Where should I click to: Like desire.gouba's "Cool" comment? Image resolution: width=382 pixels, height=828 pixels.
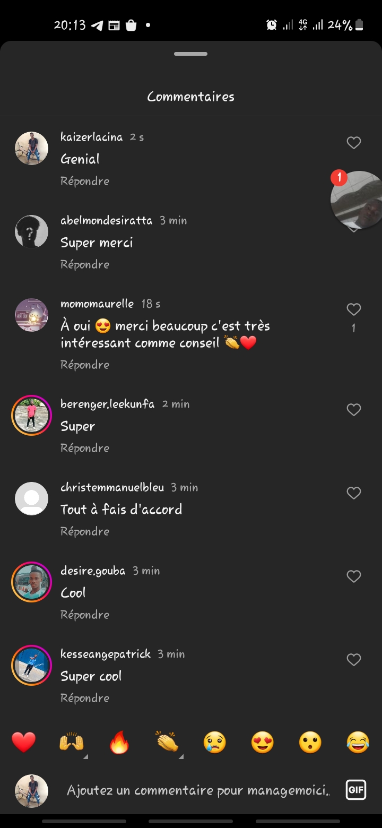click(353, 576)
